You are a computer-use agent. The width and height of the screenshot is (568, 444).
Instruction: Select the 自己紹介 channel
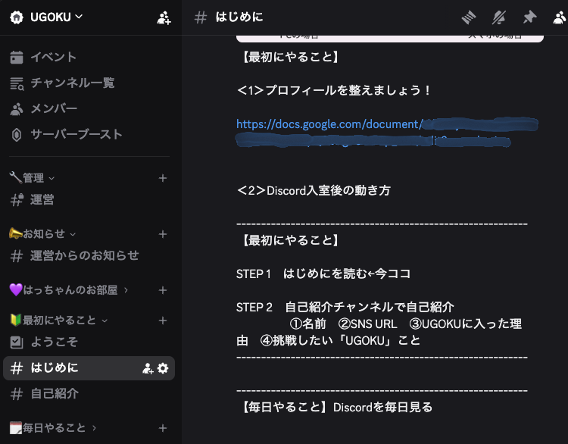[55, 394]
